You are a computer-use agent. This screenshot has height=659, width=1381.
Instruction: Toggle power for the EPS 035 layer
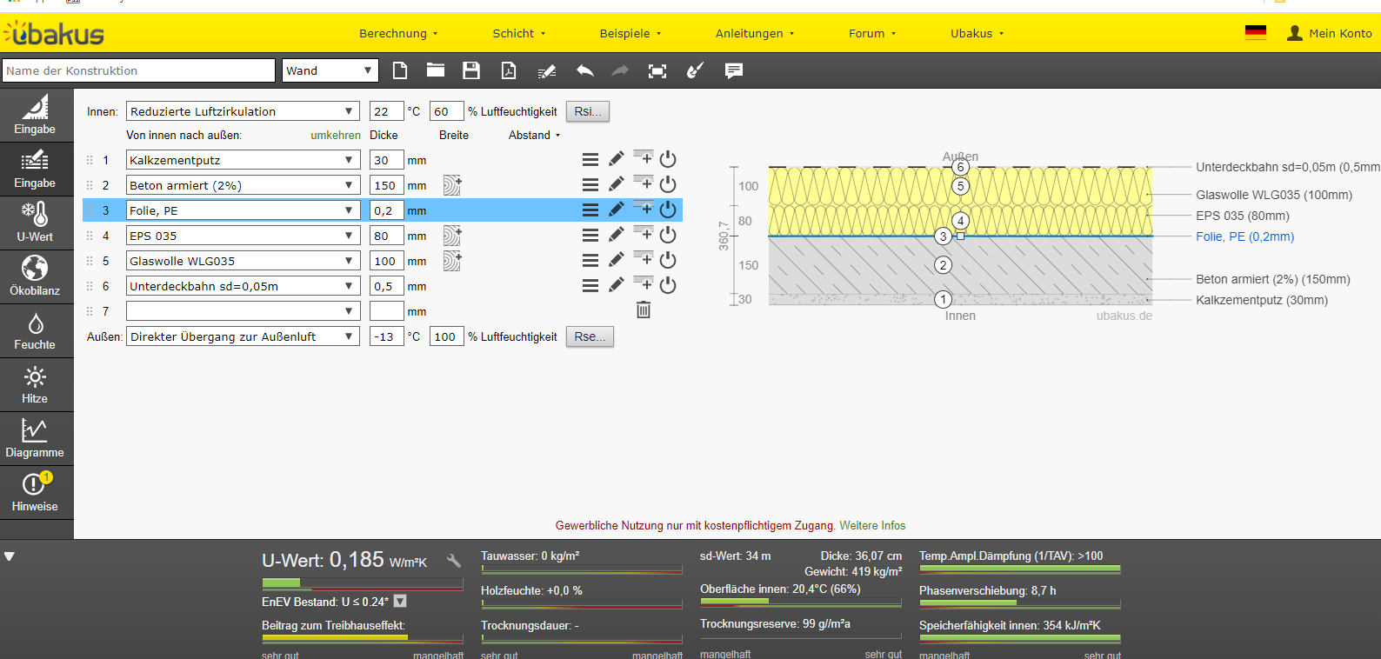point(668,235)
